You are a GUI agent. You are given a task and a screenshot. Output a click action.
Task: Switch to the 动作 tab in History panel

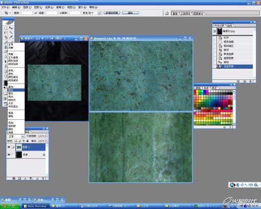coord(230,26)
